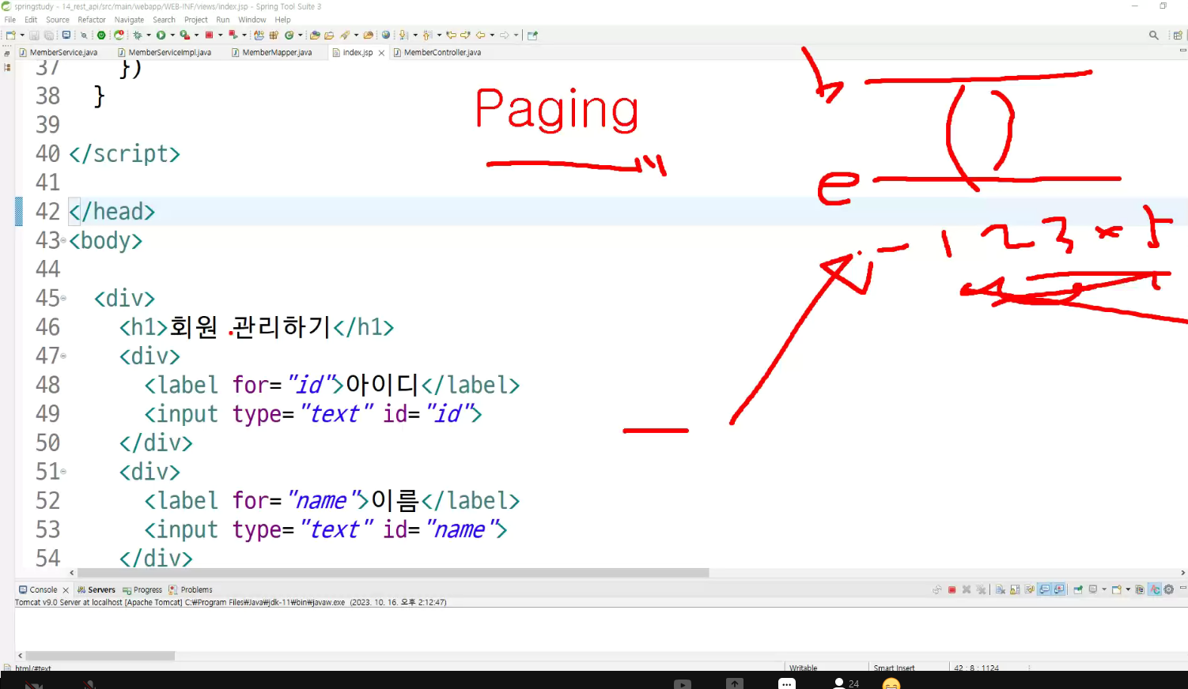The height and width of the screenshot is (689, 1188).
Task: Switch to the MemberController.java tab
Action: [x=437, y=52]
